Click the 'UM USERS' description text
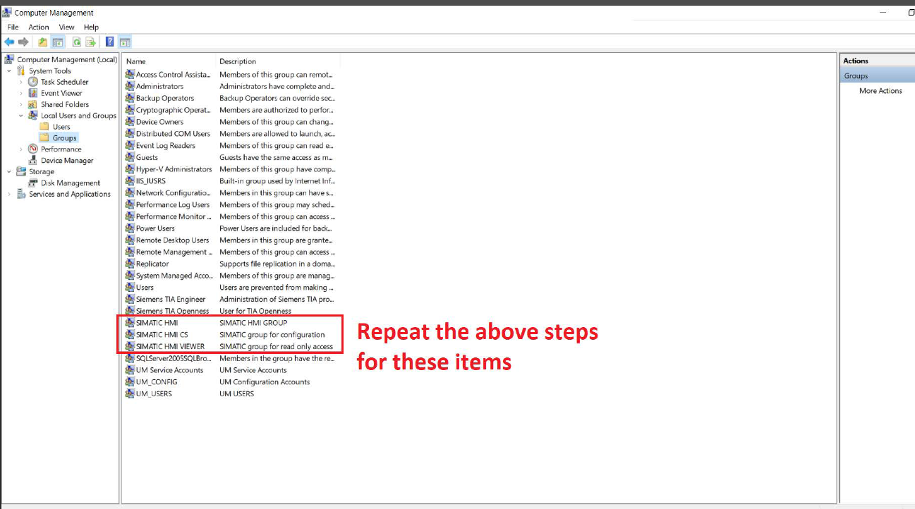The image size is (915, 509). [237, 394]
